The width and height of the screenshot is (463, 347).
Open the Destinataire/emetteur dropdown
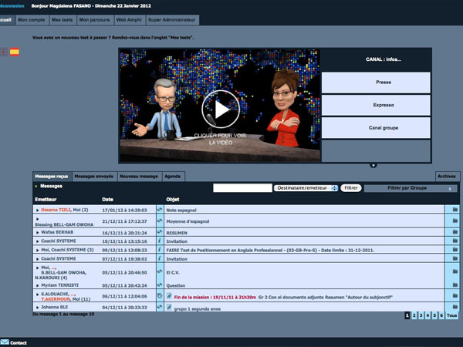(x=306, y=188)
